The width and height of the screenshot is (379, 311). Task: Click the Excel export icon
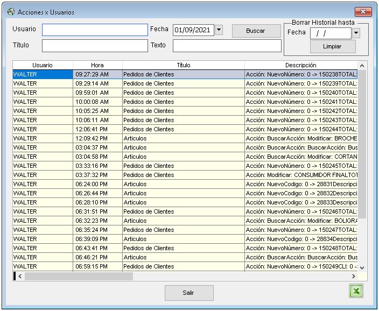coord(356,291)
